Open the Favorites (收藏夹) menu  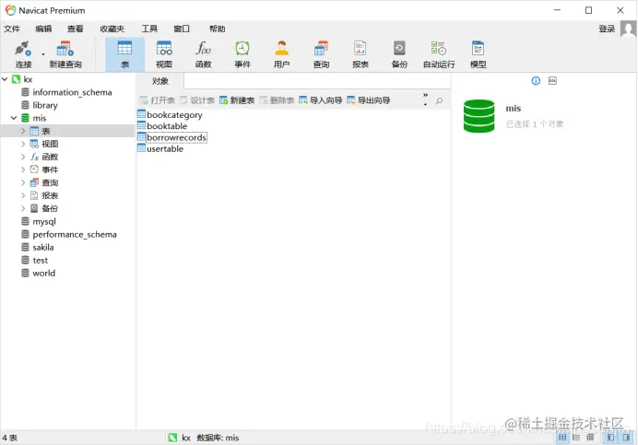(112, 29)
